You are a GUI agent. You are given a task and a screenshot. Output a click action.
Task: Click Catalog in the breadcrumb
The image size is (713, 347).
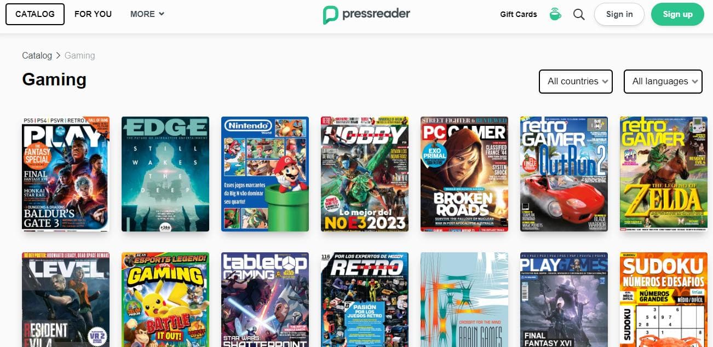pyautogui.click(x=37, y=55)
